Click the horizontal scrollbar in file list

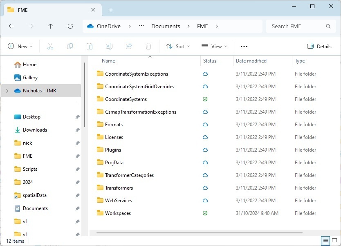coord(200,233)
